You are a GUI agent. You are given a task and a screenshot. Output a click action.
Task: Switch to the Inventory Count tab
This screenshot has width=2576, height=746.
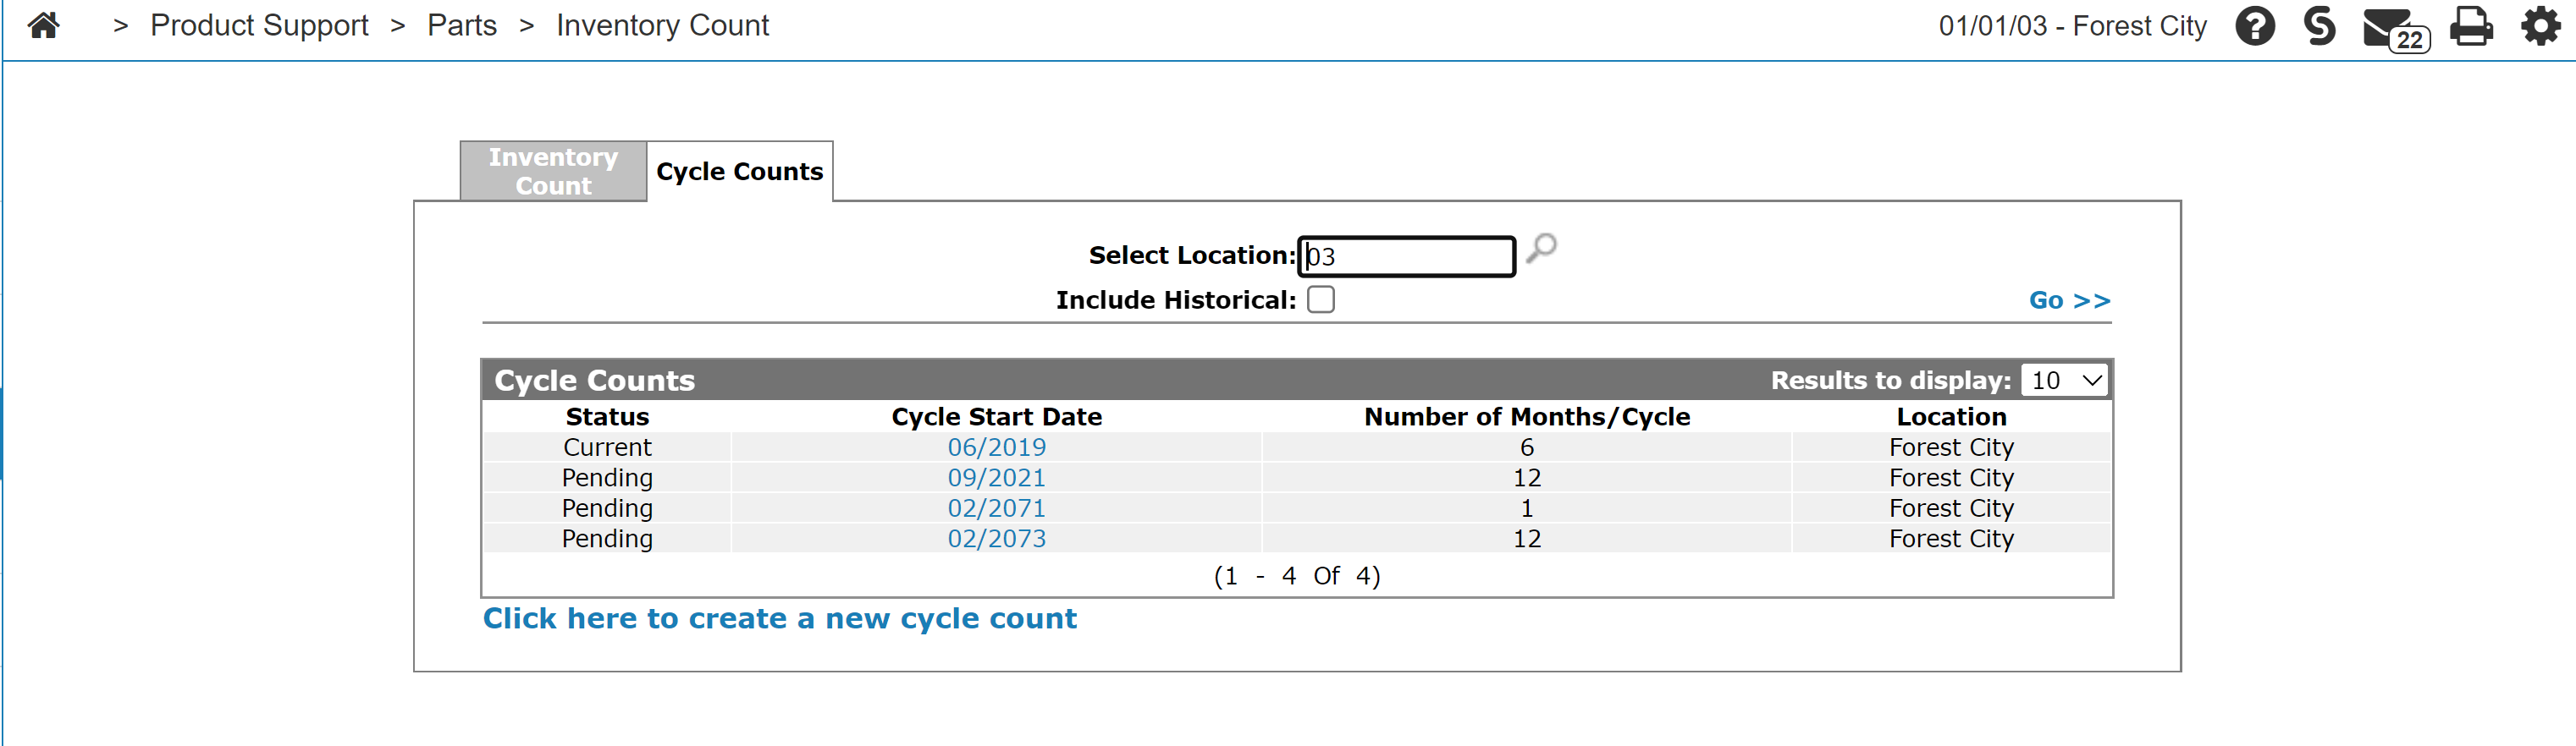point(553,172)
